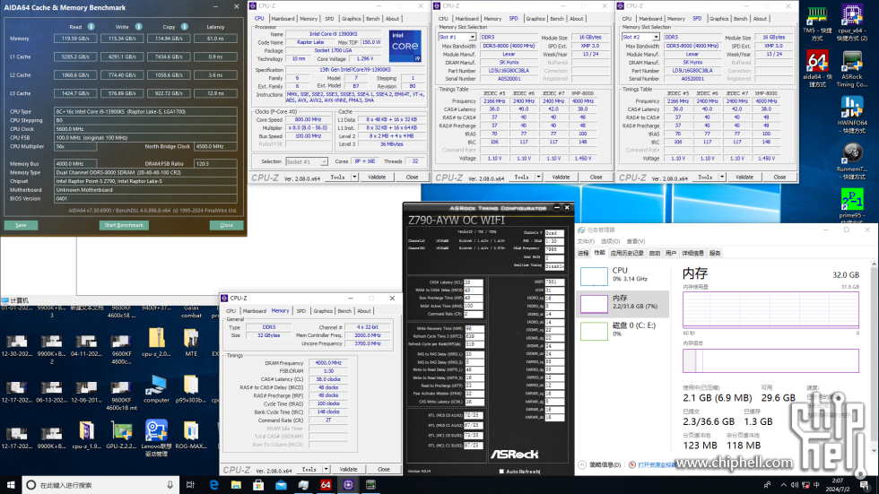Switch to Bench tab in CPU-Z Memory window

pyautogui.click(x=344, y=311)
